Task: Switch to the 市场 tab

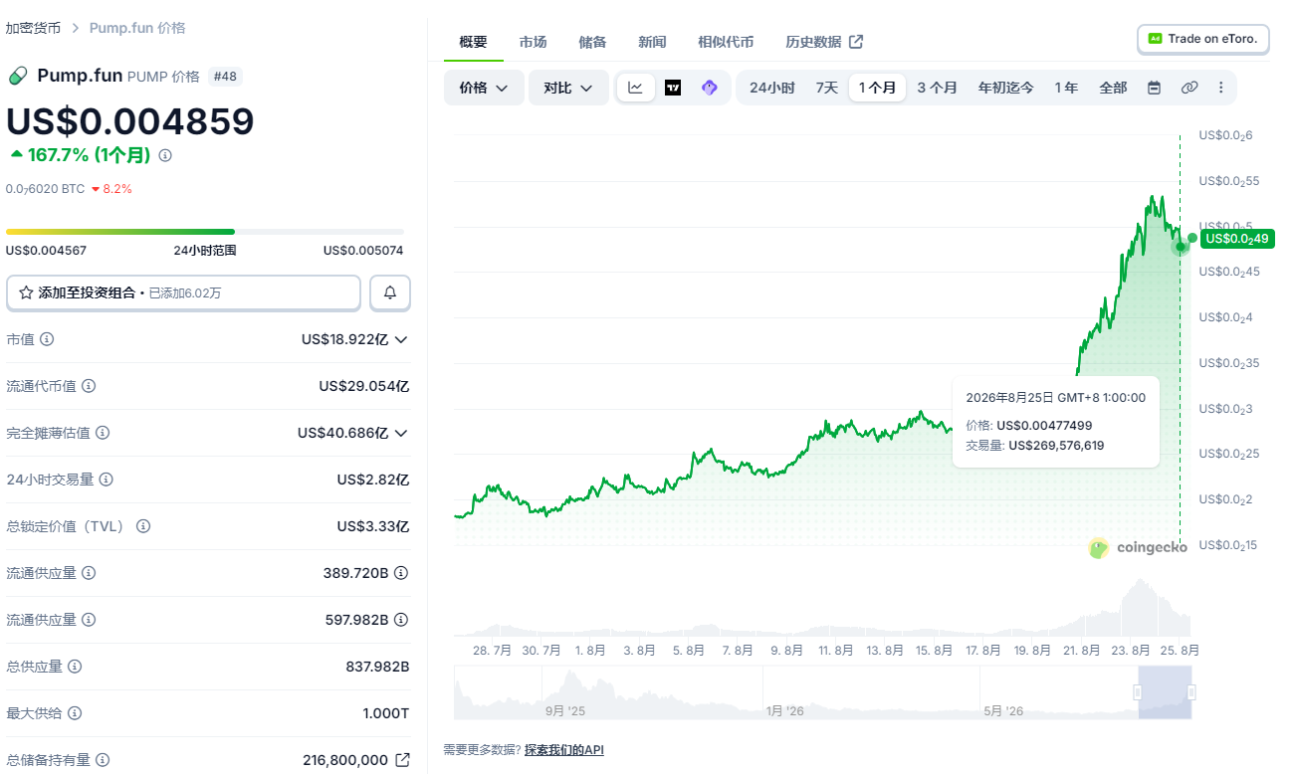Action: (533, 42)
